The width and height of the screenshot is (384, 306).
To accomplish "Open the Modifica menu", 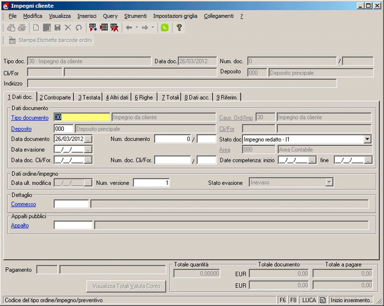I will coord(33,16).
